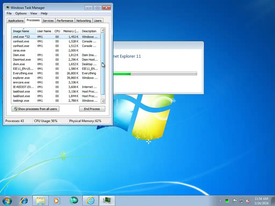Select the cmd.exe *32 process row

(x=56, y=37)
